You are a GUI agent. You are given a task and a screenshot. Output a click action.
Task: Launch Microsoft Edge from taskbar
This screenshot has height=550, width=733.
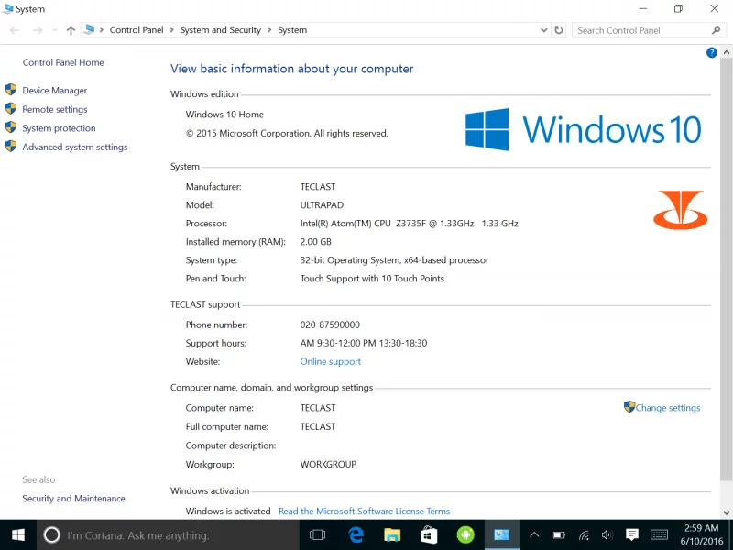(x=356, y=534)
